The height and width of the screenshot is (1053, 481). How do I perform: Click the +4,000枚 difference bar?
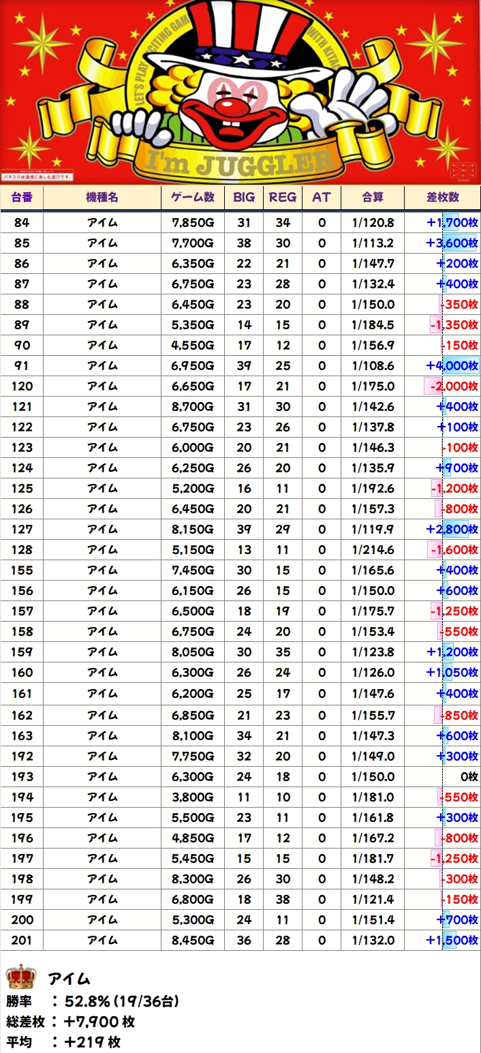click(x=452, y=366)
